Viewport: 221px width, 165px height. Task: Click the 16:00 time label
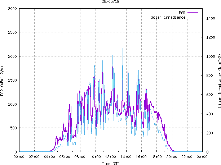141,157
